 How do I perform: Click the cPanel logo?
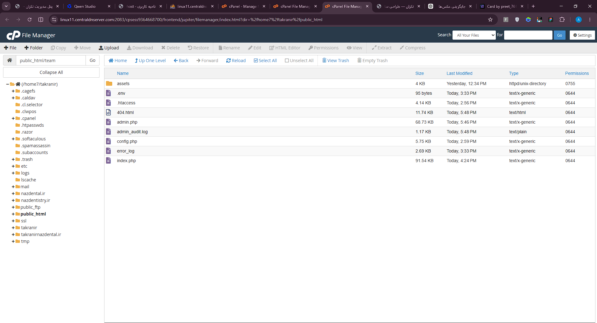(x=13, y=35)
